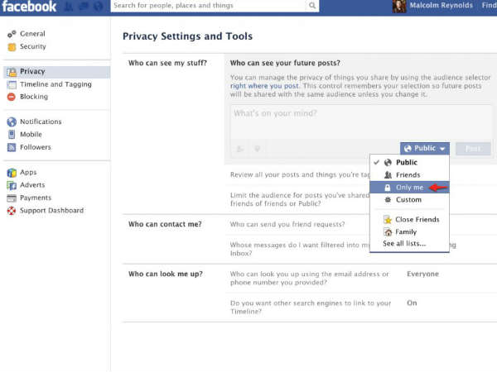
Task: Click the Followers feed icon
Action: point(12,147)
